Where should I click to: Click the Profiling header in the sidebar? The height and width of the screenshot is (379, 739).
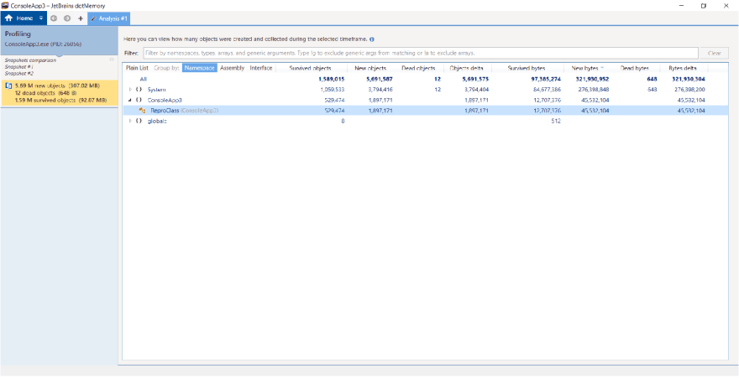coord(18,34)
